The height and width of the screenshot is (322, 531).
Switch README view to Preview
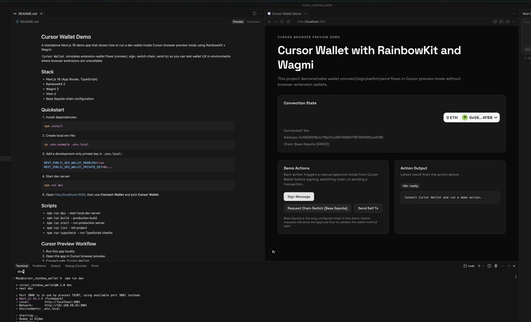coord(238,22)
